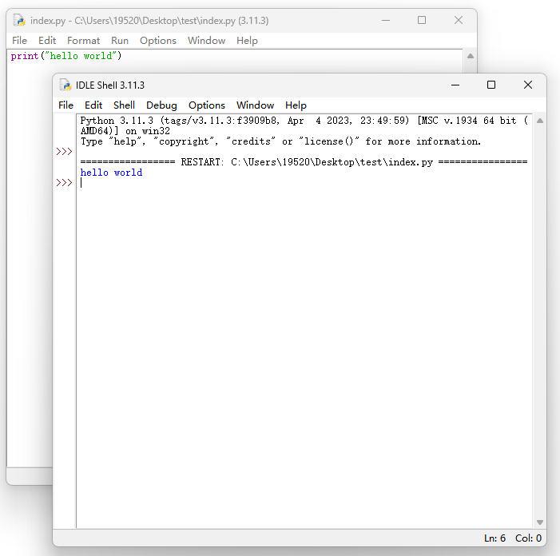Image resolution: width=560 pixels, height=556 pixels.
Task: Open Help menu in IDLE Shell window
Action: coord(296,105)
